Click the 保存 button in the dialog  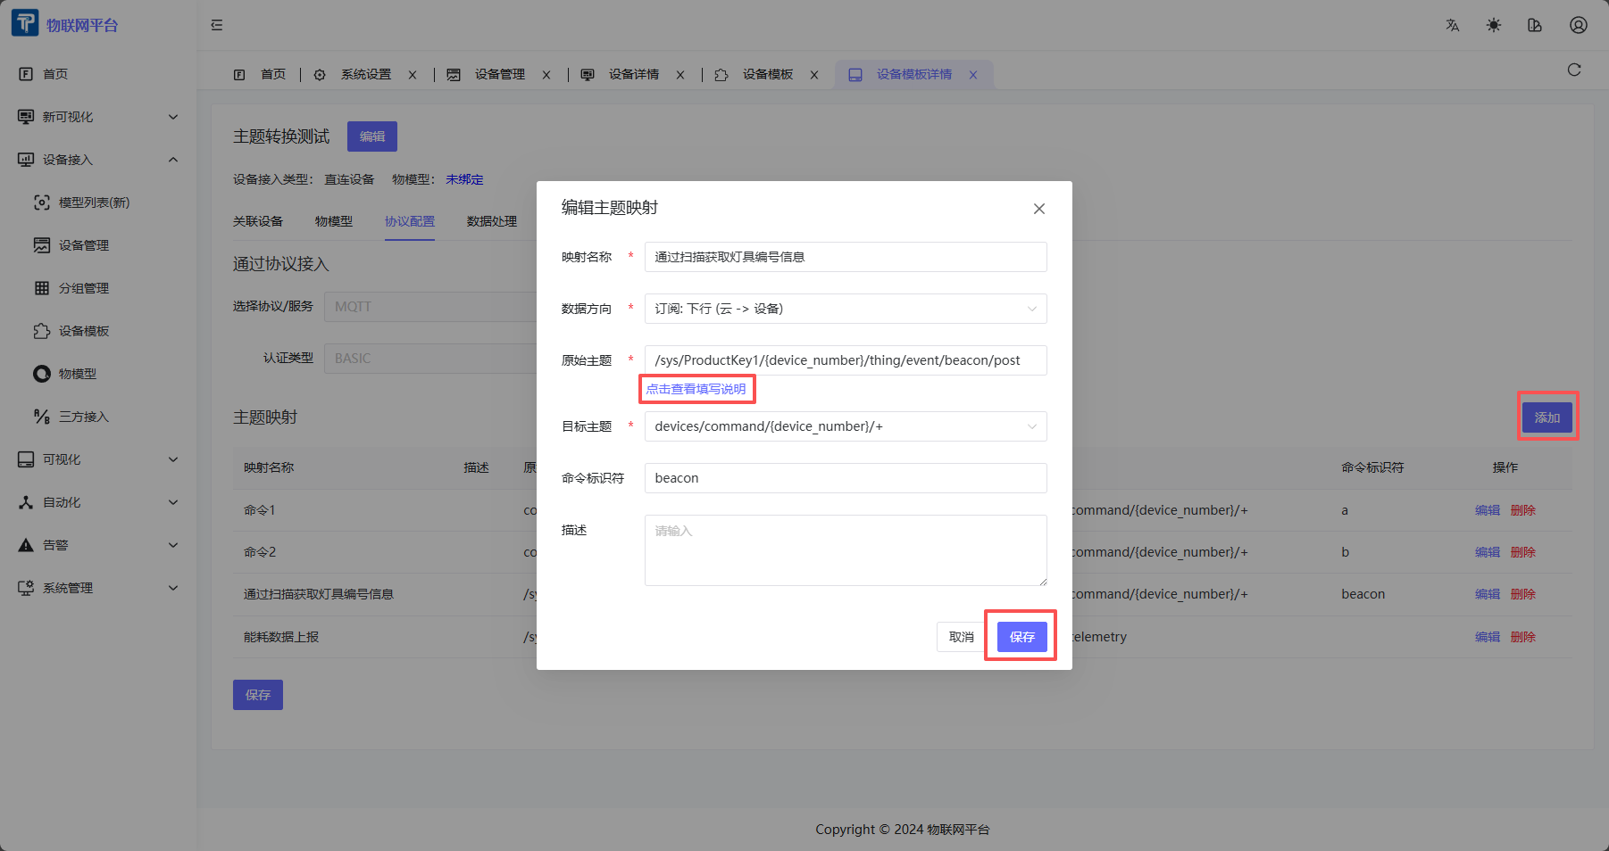[1021, 636]
